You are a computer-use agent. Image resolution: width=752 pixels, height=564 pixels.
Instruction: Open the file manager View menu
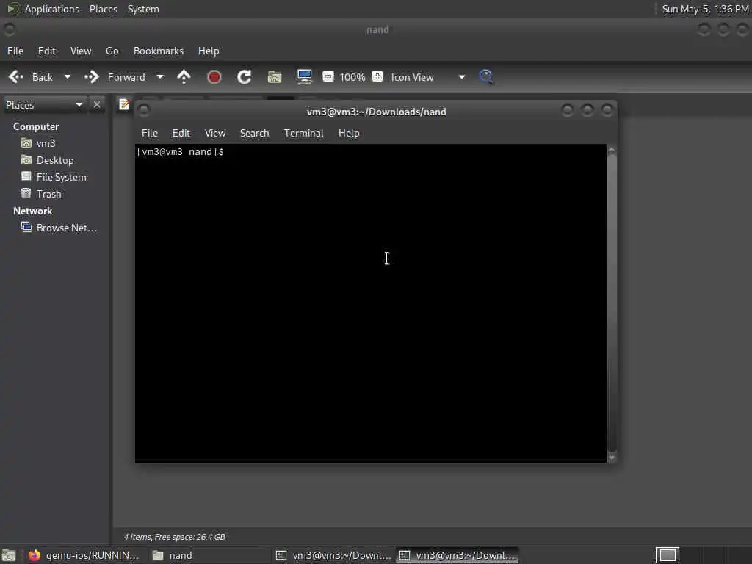(x=81, y=51)
